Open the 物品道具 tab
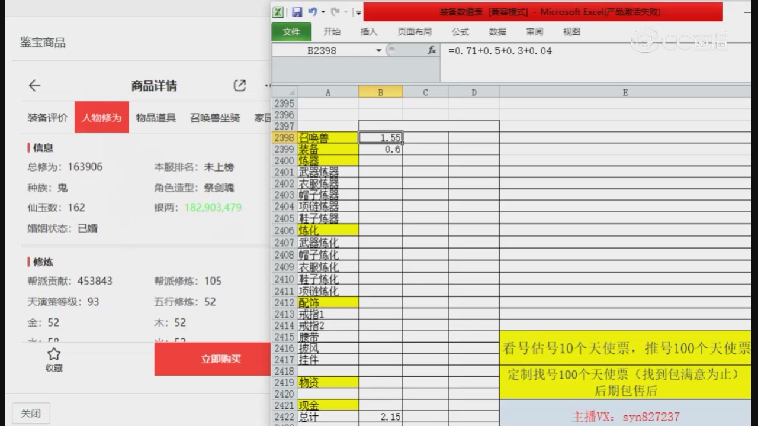Screen dimensions: 758x426 point(156,118)
